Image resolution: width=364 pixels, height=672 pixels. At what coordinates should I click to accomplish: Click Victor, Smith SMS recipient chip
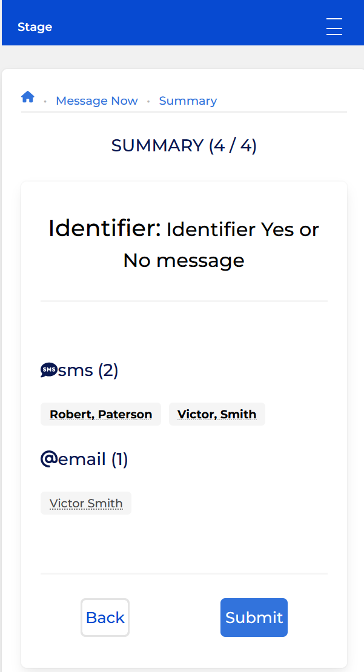pos(217,415)
